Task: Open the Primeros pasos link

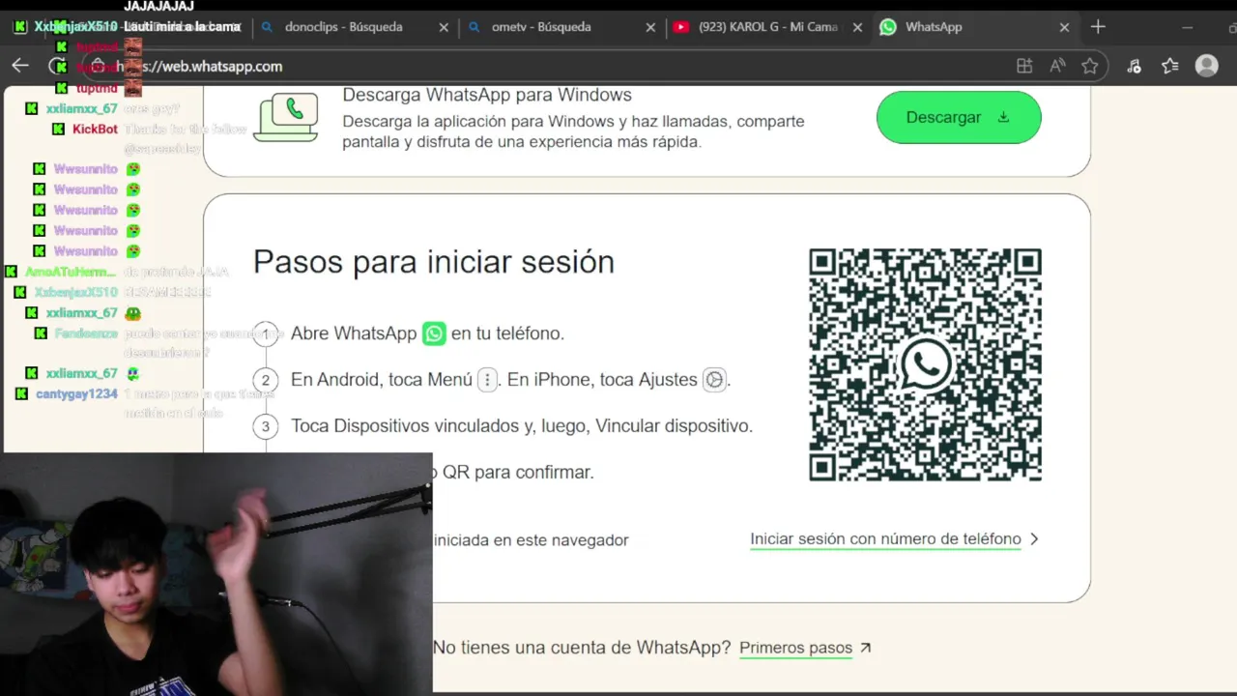Action: (795, 648)
